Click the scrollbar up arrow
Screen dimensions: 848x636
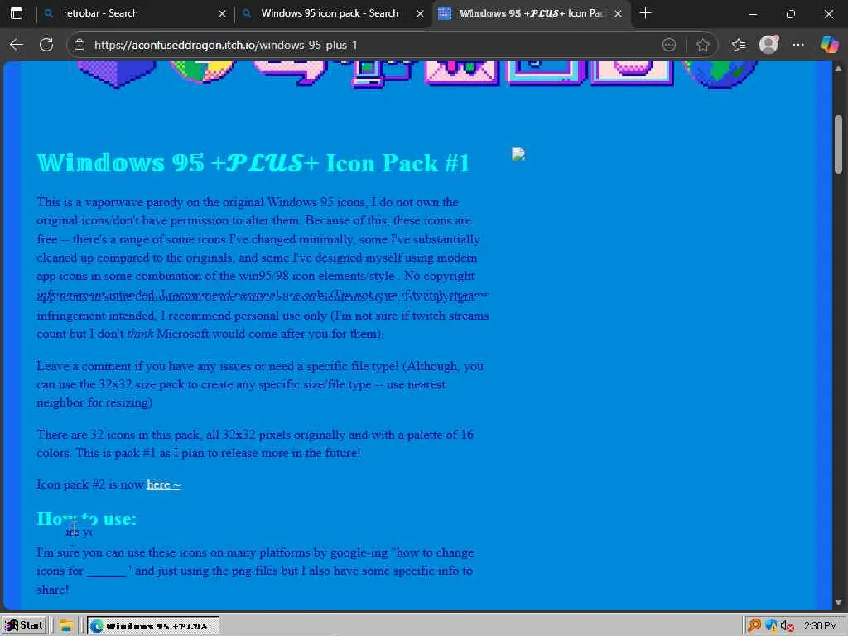pos(838,69)
